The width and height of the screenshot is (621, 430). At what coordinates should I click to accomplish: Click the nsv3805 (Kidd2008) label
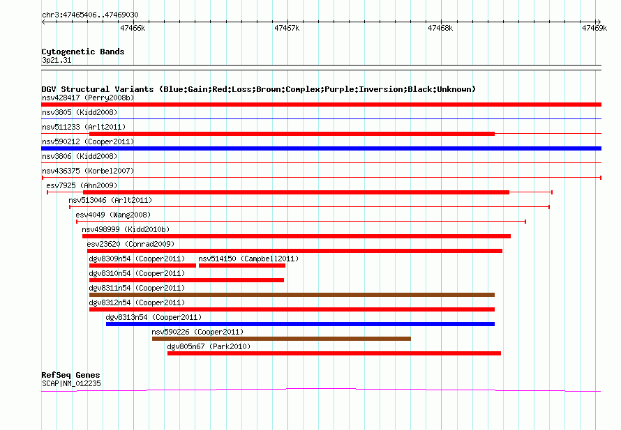[80, 112]
